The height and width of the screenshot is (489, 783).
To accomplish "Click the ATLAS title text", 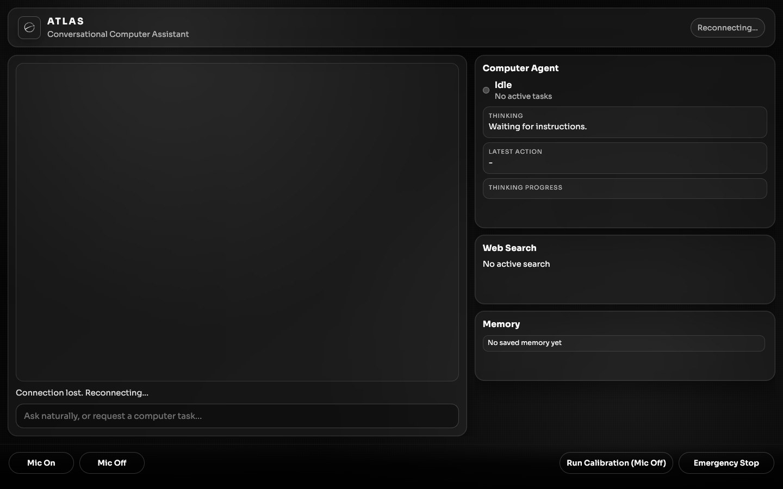I will click(x=66, y=21).
